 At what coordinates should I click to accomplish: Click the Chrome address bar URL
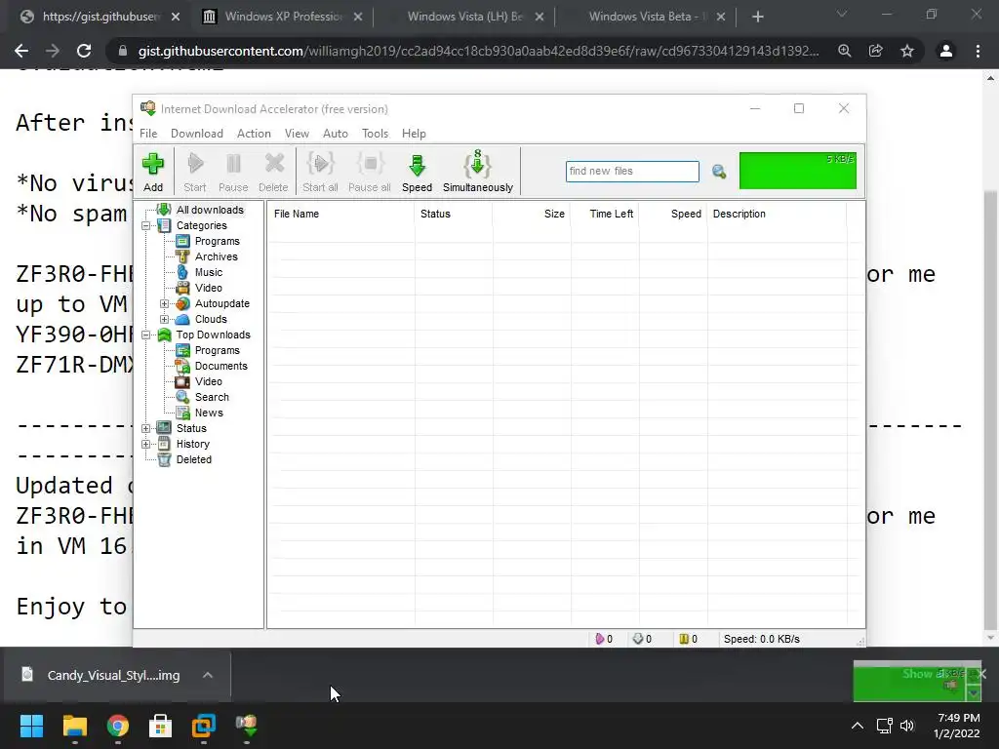pyautogui.click(x=478, y=51)
